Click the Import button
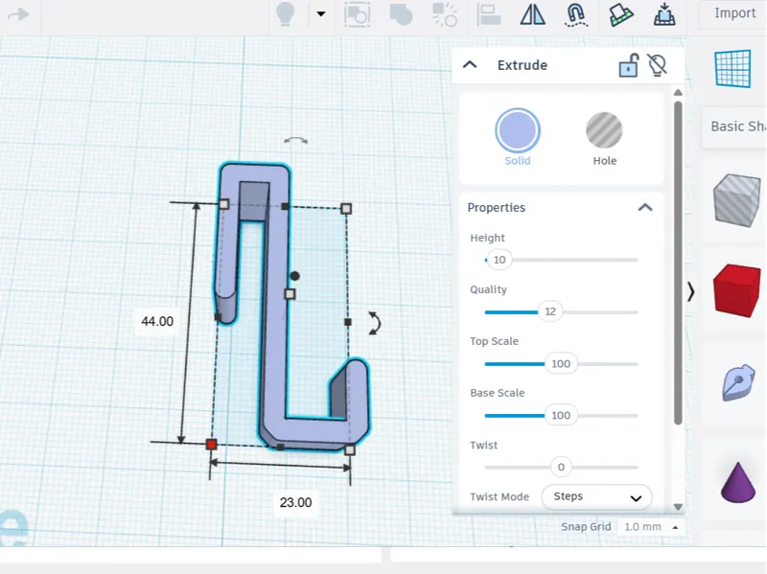Viewport: 767px width, 574px height. [x=733, y=13]
